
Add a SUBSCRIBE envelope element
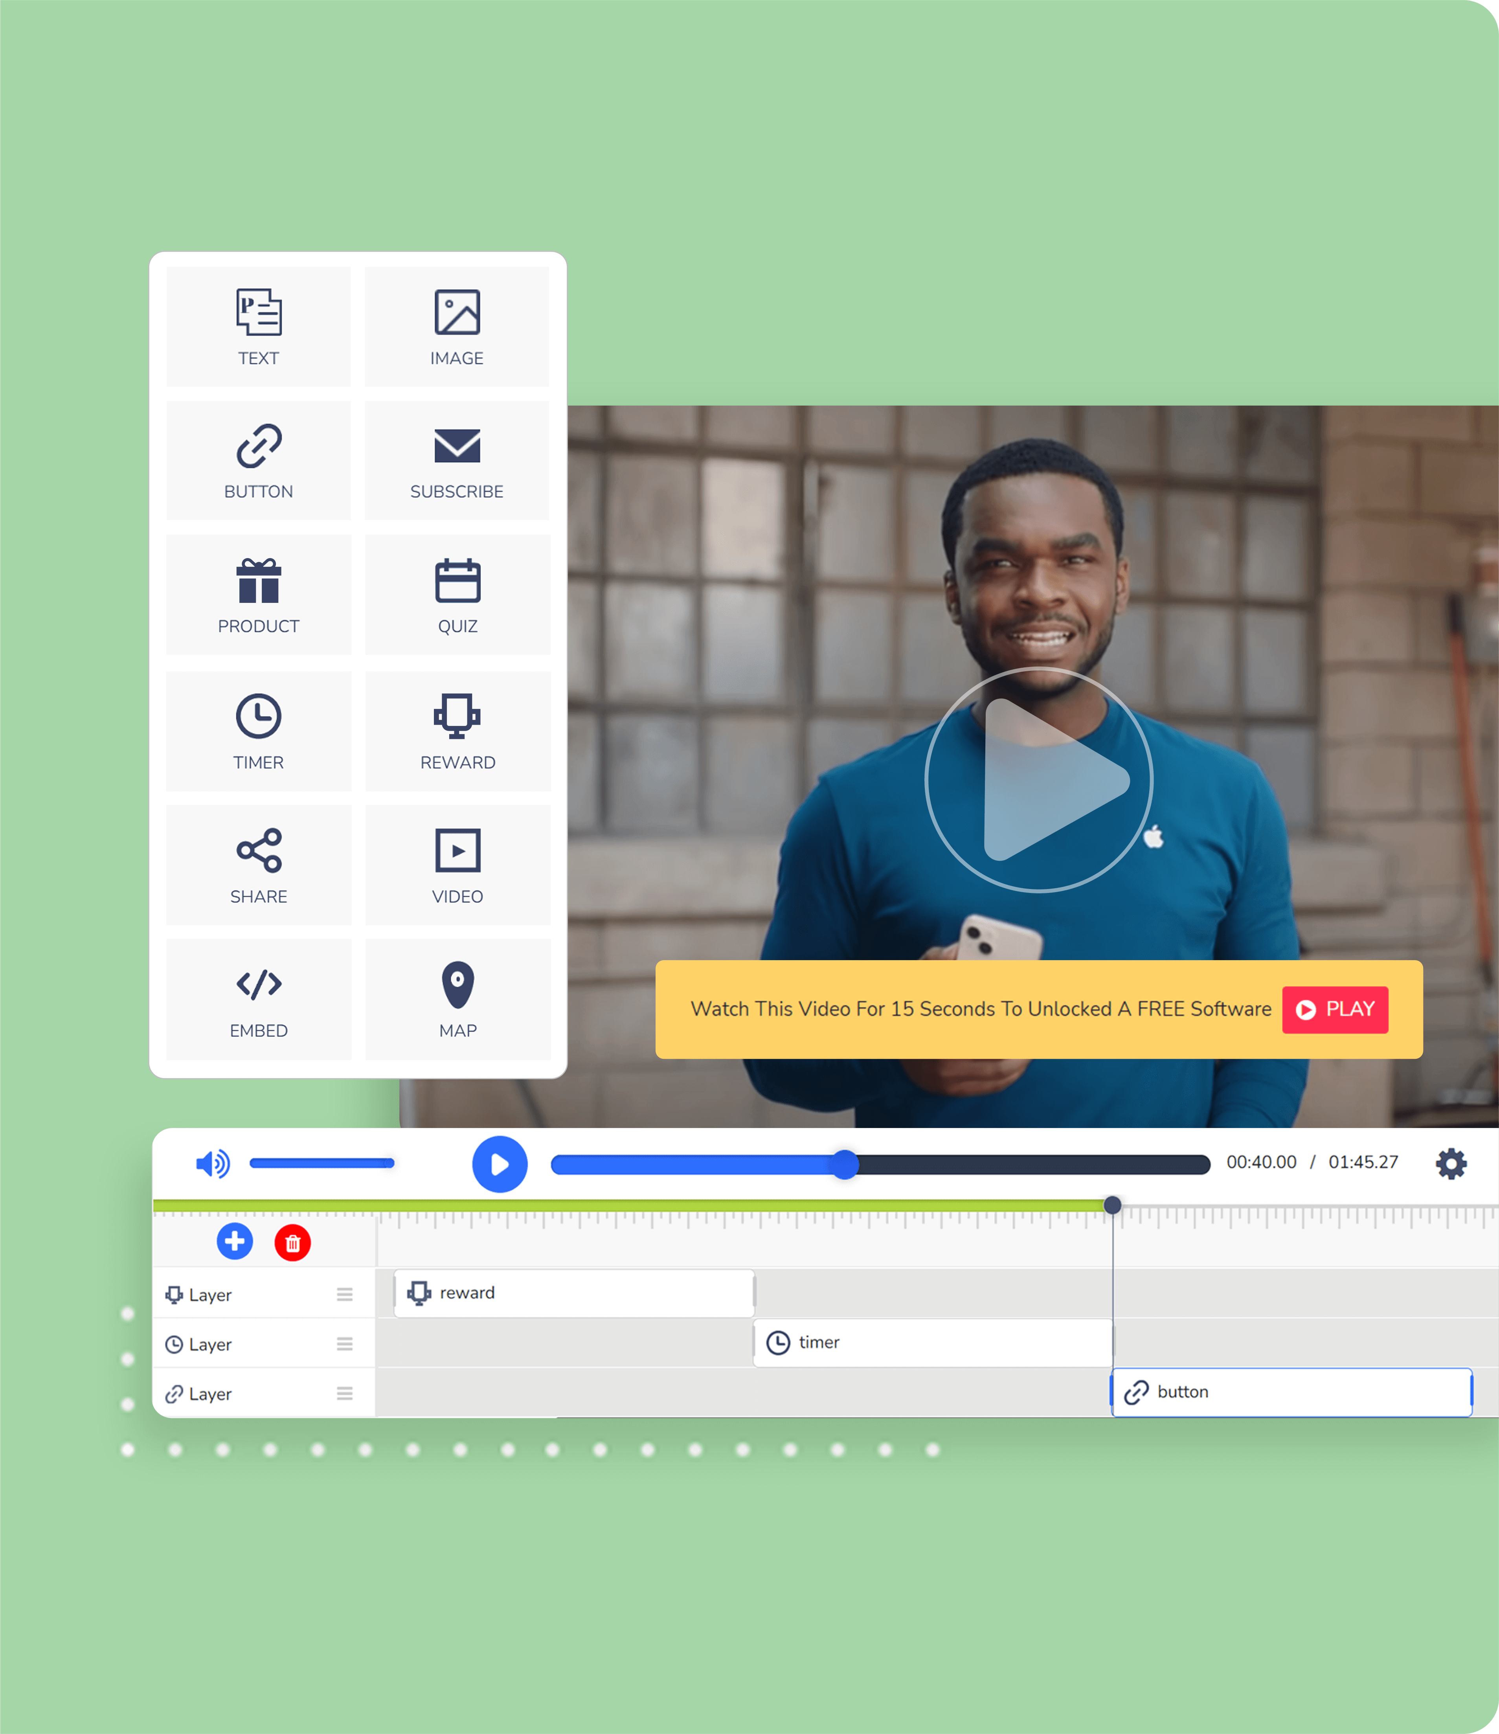point(457,460)
